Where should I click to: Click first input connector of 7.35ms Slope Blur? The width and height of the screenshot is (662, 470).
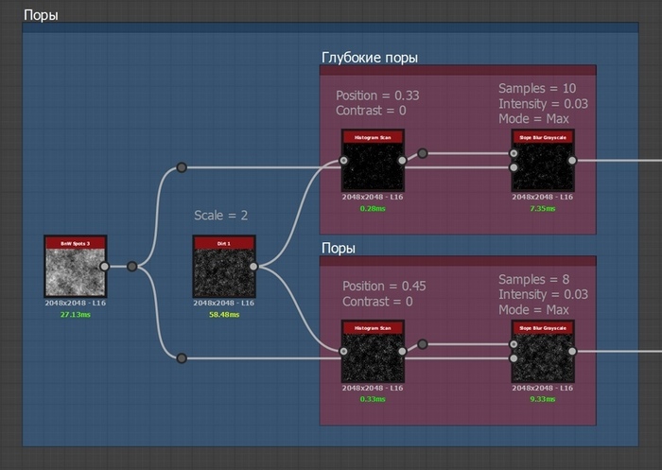(514, 153)
